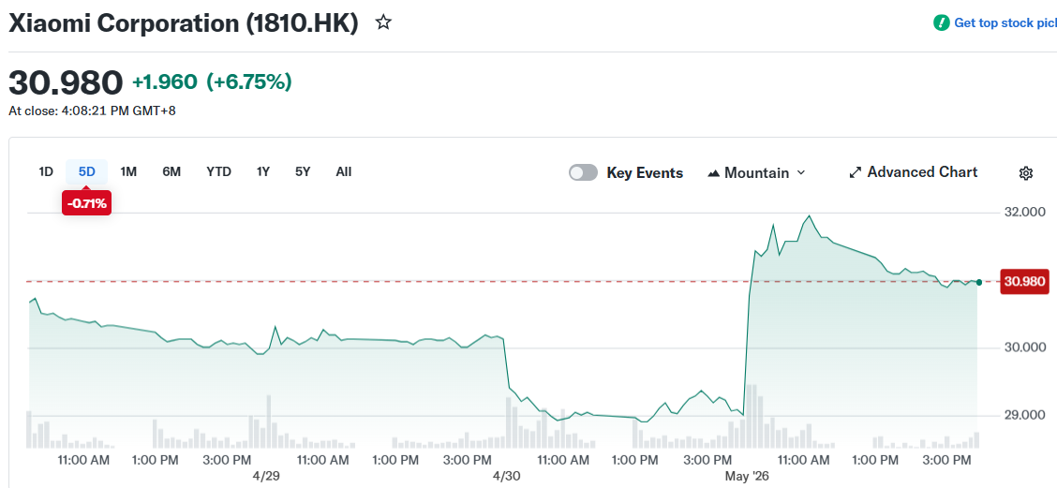This screenshot has height=488, width=1057.
Task: Click the 4/29 date axis label
Action: [266, 476]
